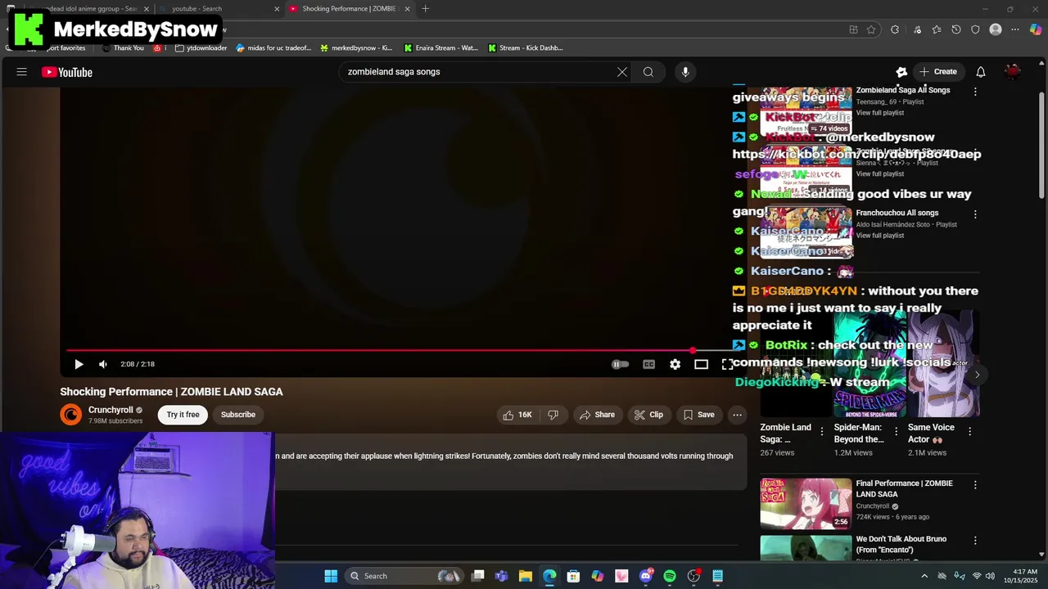Click the Windows taskbar Search box
Viewport: 1048px width, 589px height.
click(x=404, y=576)
